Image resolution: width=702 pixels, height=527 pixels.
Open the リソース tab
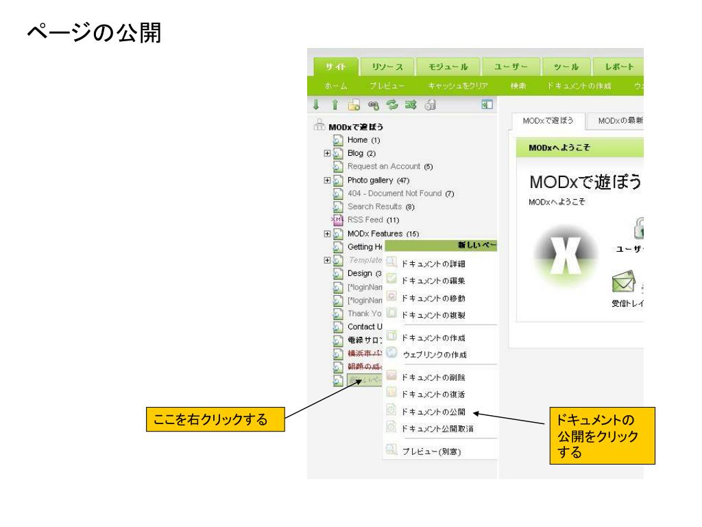pos(387,67)
